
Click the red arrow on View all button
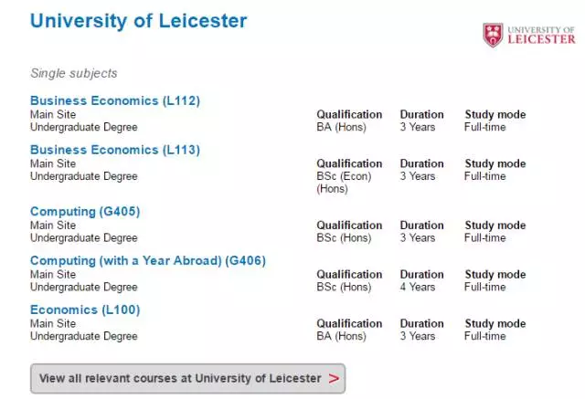[x=334, y=379]
